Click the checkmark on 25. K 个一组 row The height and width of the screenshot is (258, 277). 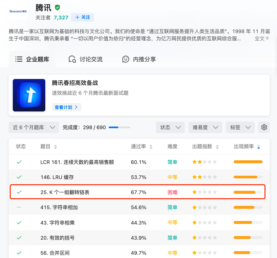point(19,192)
